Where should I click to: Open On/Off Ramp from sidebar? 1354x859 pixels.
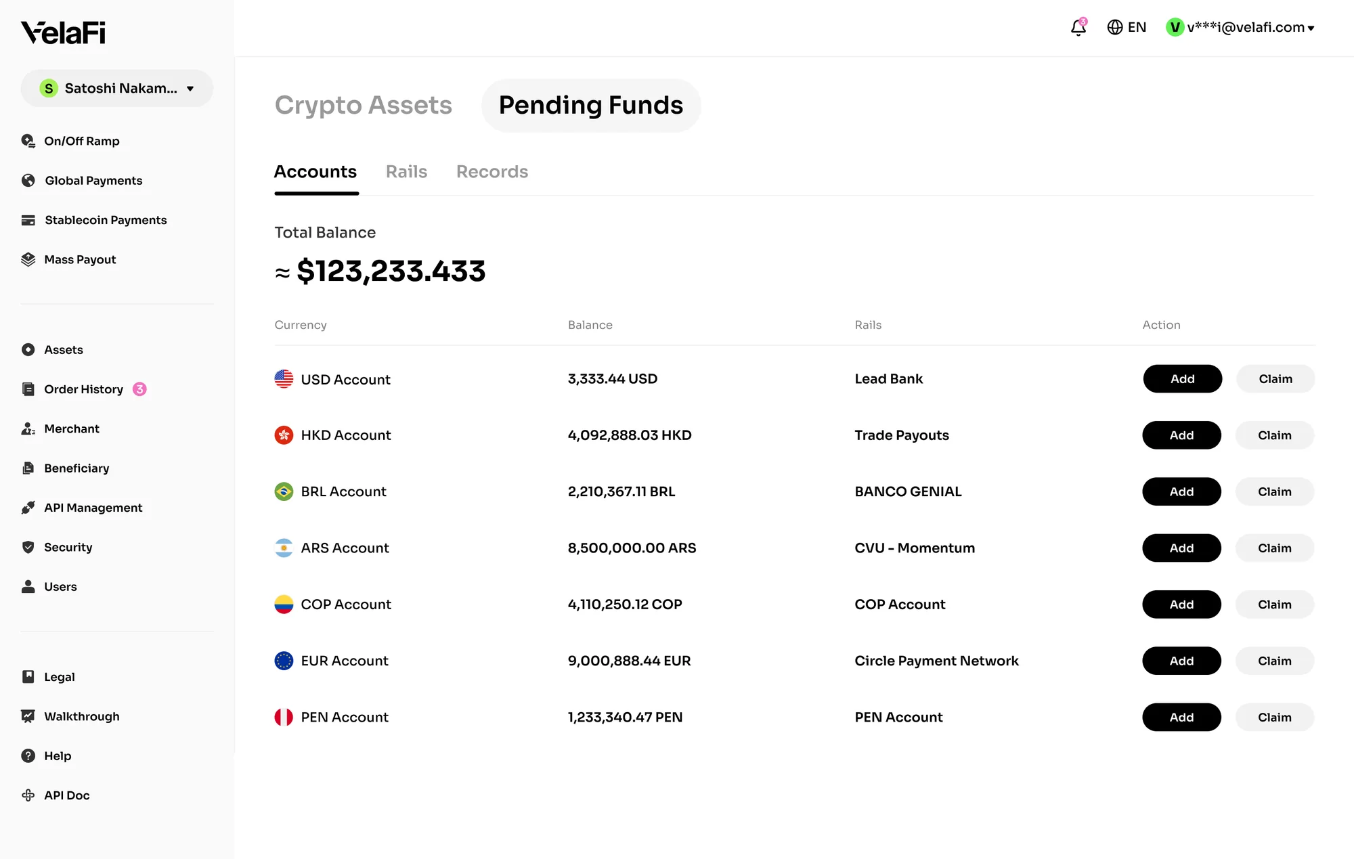(x=70, y=141)
